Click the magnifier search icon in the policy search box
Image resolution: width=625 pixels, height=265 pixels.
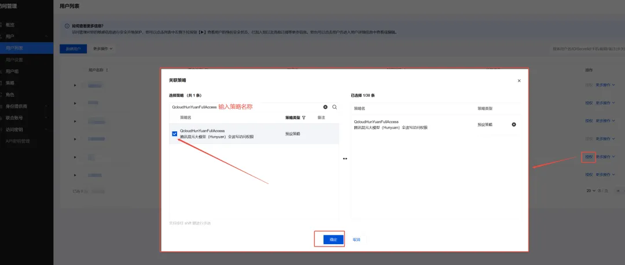pyautogui.click(x=334, y=107)
